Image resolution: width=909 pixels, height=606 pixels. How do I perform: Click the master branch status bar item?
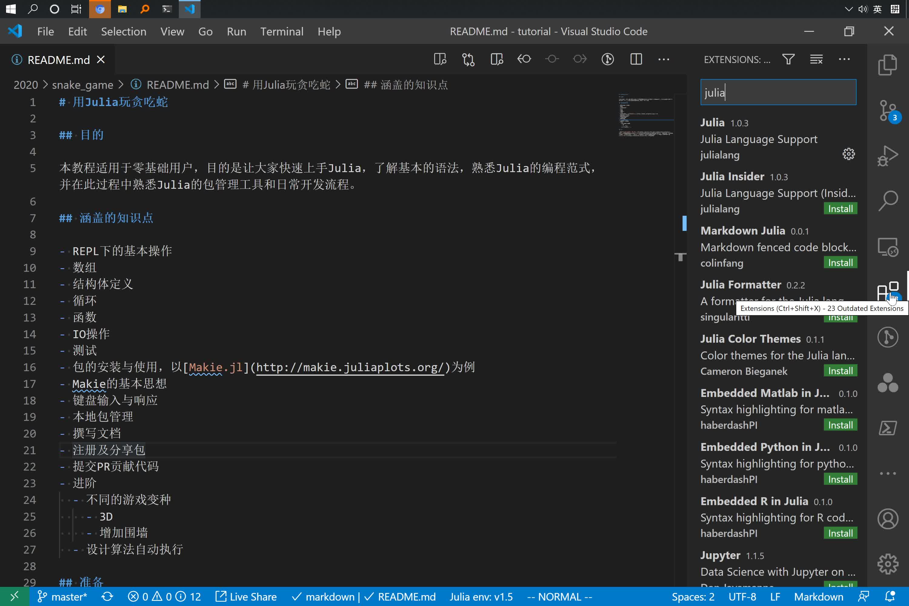(61, 596)
